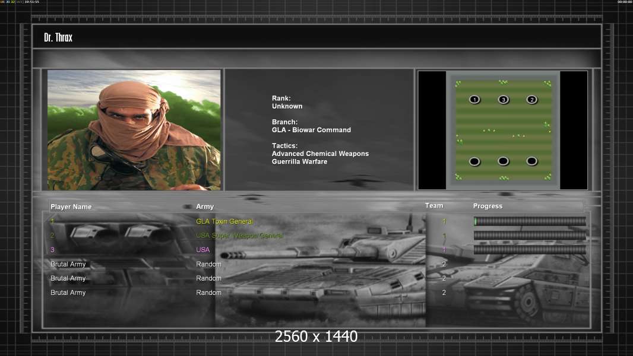This screenshot has height=356, width=633.
Task: Click loading progress bar for USA Super Weapon General
Action: pyautogui.click(x=530, y=236)
